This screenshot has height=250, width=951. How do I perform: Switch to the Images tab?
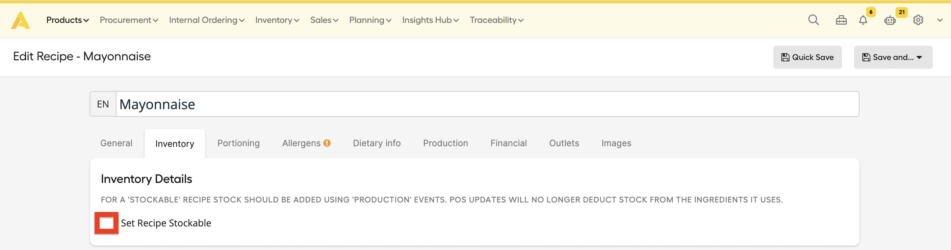[x=616, y=143]
